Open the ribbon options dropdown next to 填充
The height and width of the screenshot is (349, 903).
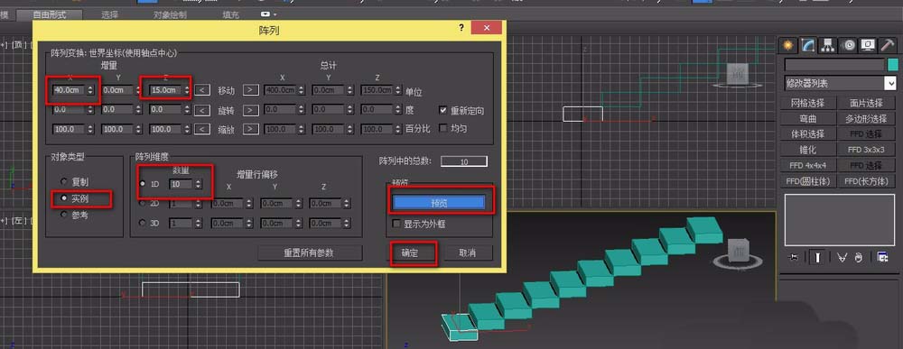pyautogui.click(x=268, y=14)
